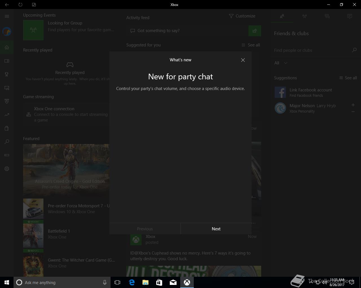Click Xbox app taskbar icon
361x288 pixels.
187,282
